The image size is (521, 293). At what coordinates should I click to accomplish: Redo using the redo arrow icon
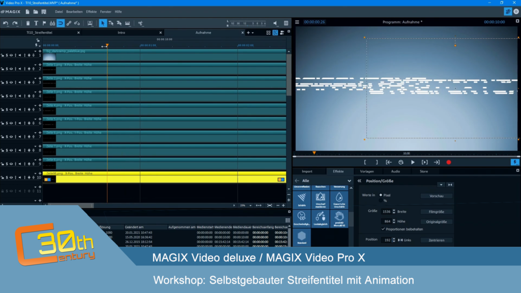pyautogui.click(x=15, y=23)
